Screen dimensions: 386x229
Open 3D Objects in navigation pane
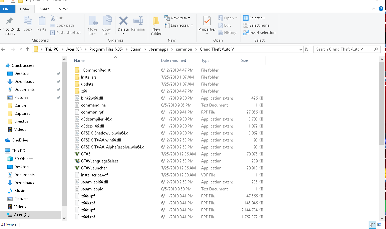click(x=24, y=159)
